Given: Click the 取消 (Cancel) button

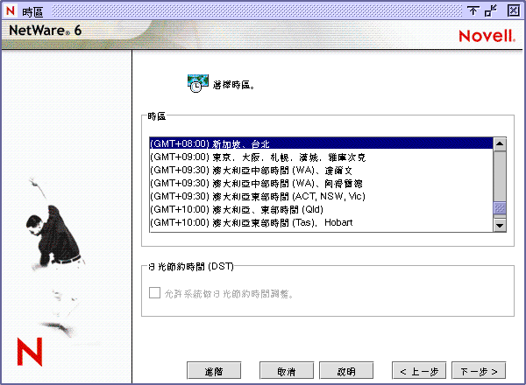Looking at the screenshot, I should tap(286, 371).
